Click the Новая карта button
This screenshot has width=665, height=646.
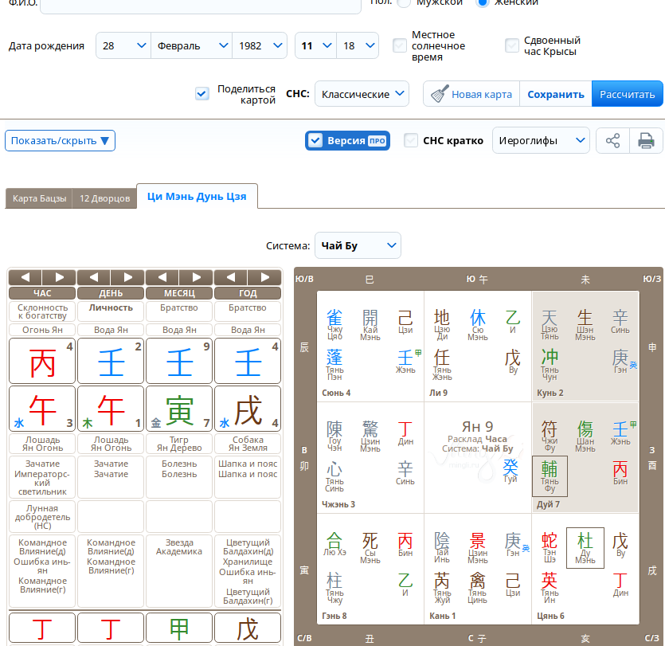(471, 94)
